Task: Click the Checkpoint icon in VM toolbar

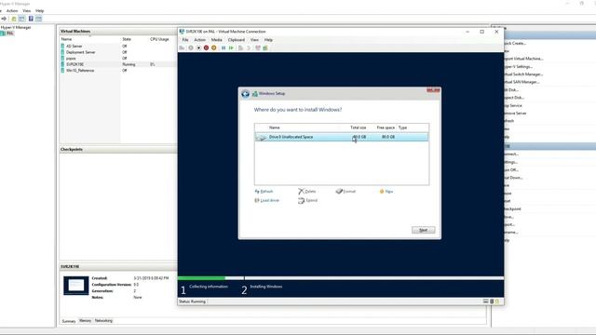Action: click(x=240, y=47)
